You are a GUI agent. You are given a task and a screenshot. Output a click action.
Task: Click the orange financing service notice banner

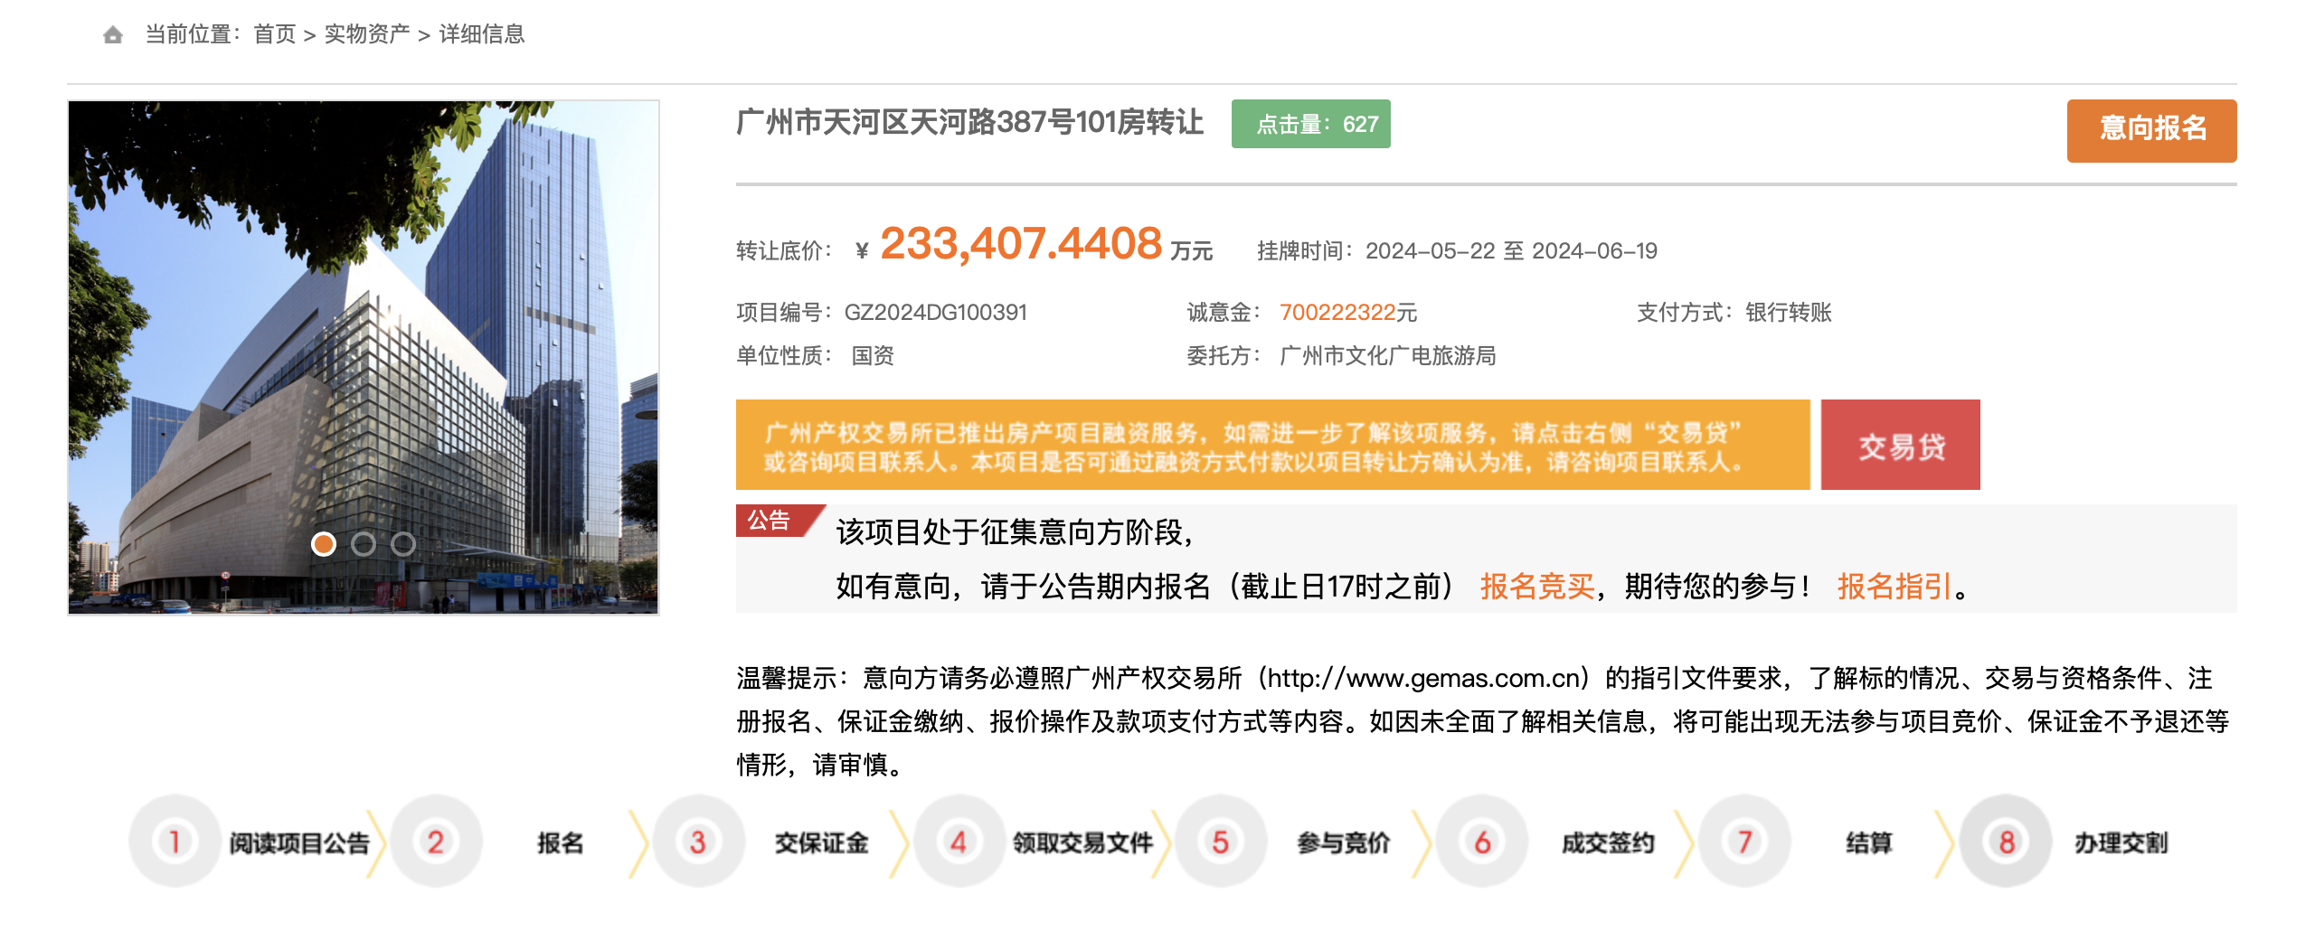1272,445
